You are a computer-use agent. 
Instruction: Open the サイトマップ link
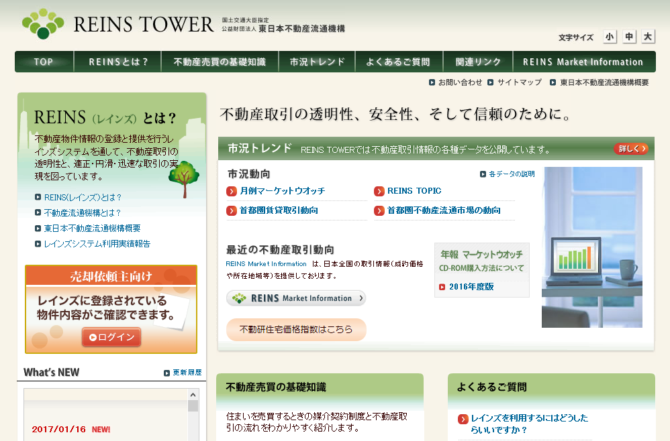tap(518, 82)
